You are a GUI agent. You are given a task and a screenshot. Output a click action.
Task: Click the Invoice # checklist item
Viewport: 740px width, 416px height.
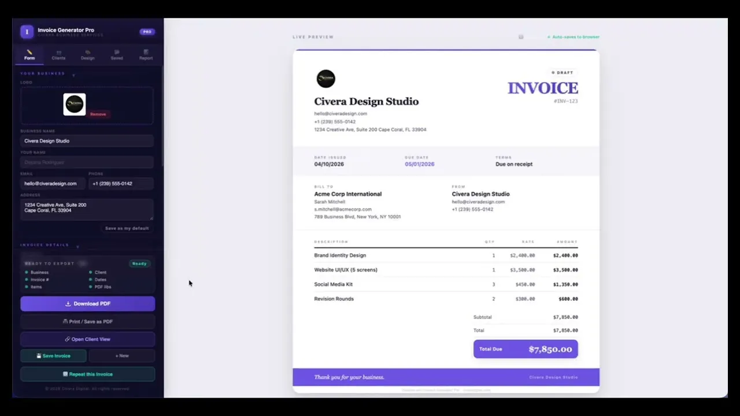pyautogui.click(x=37, y=280)
